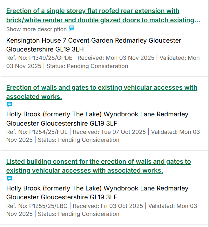
Task: Open 'Erection of walls and gates' application link
Action: [x=102, y=87]
